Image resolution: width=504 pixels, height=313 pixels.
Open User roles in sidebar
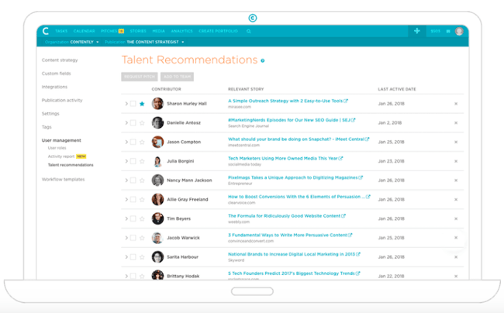point(57,148)
